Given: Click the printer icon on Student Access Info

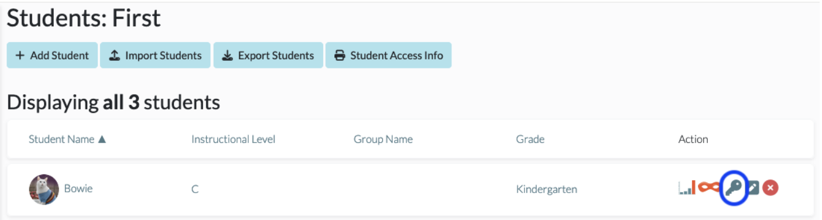Looking at the screenshot, I should (x=340, y=56).
